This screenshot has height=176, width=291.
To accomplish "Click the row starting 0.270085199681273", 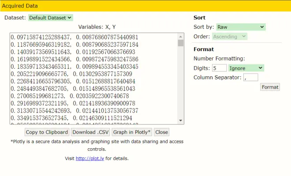I will click(70, 96).
